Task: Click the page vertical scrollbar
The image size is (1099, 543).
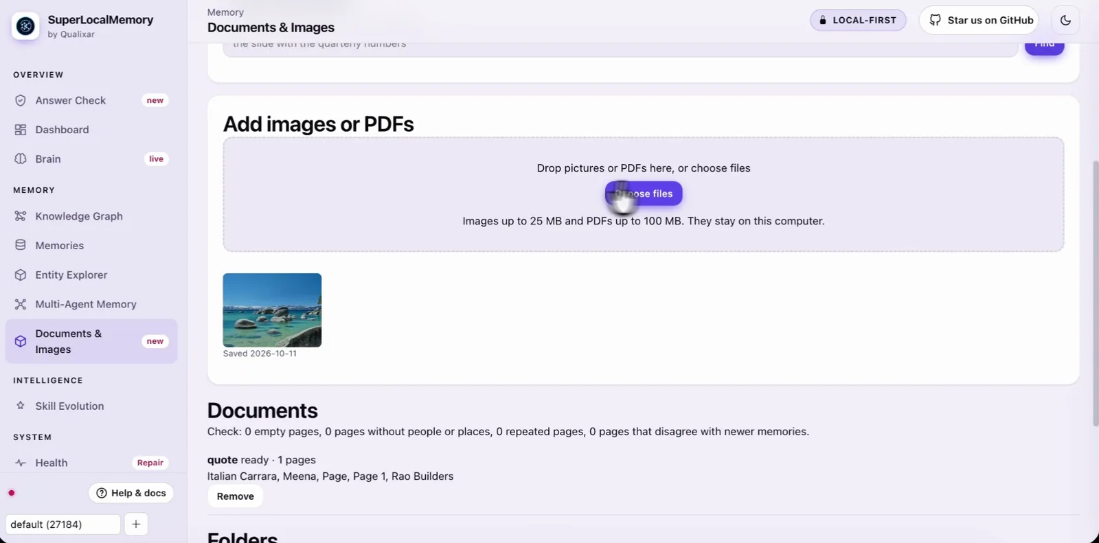Action: (x=1095, y=293)
